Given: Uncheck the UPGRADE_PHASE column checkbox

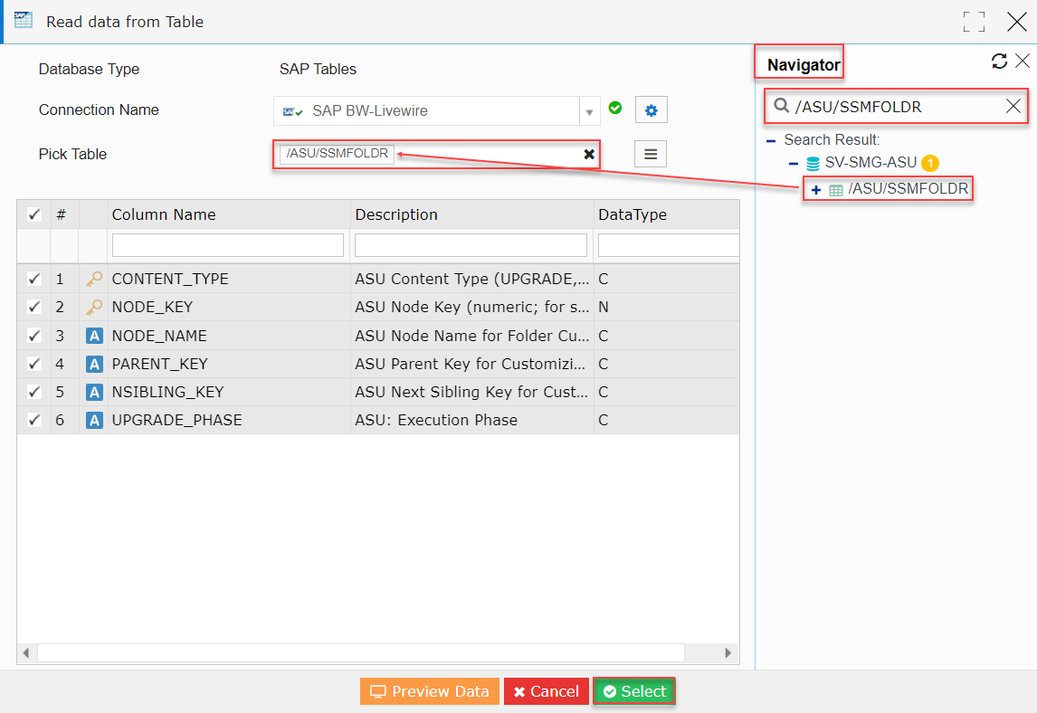Looking at the screenshot, I should point(33,419).
